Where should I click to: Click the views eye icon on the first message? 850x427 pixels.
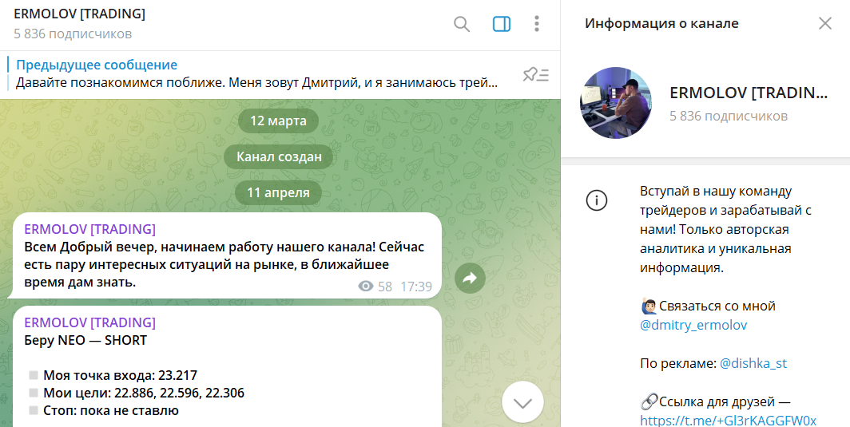366,286
